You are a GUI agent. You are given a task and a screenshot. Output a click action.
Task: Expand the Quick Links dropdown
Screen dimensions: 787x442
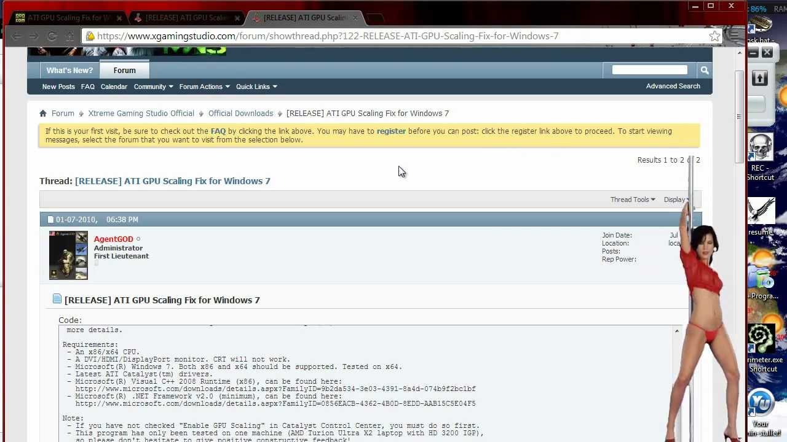click(x=257, y=87)
